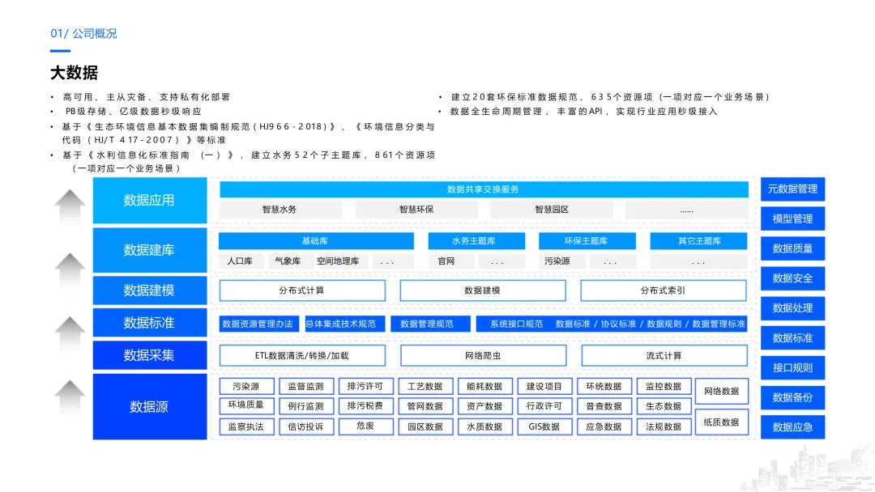The image size is (875, 492).
Task: Select the 园区数据 cell
Action: pos(425,426)
